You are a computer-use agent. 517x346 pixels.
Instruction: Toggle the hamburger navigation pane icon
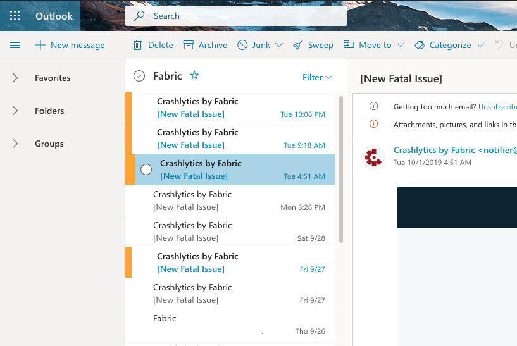[x=15, y=45]
